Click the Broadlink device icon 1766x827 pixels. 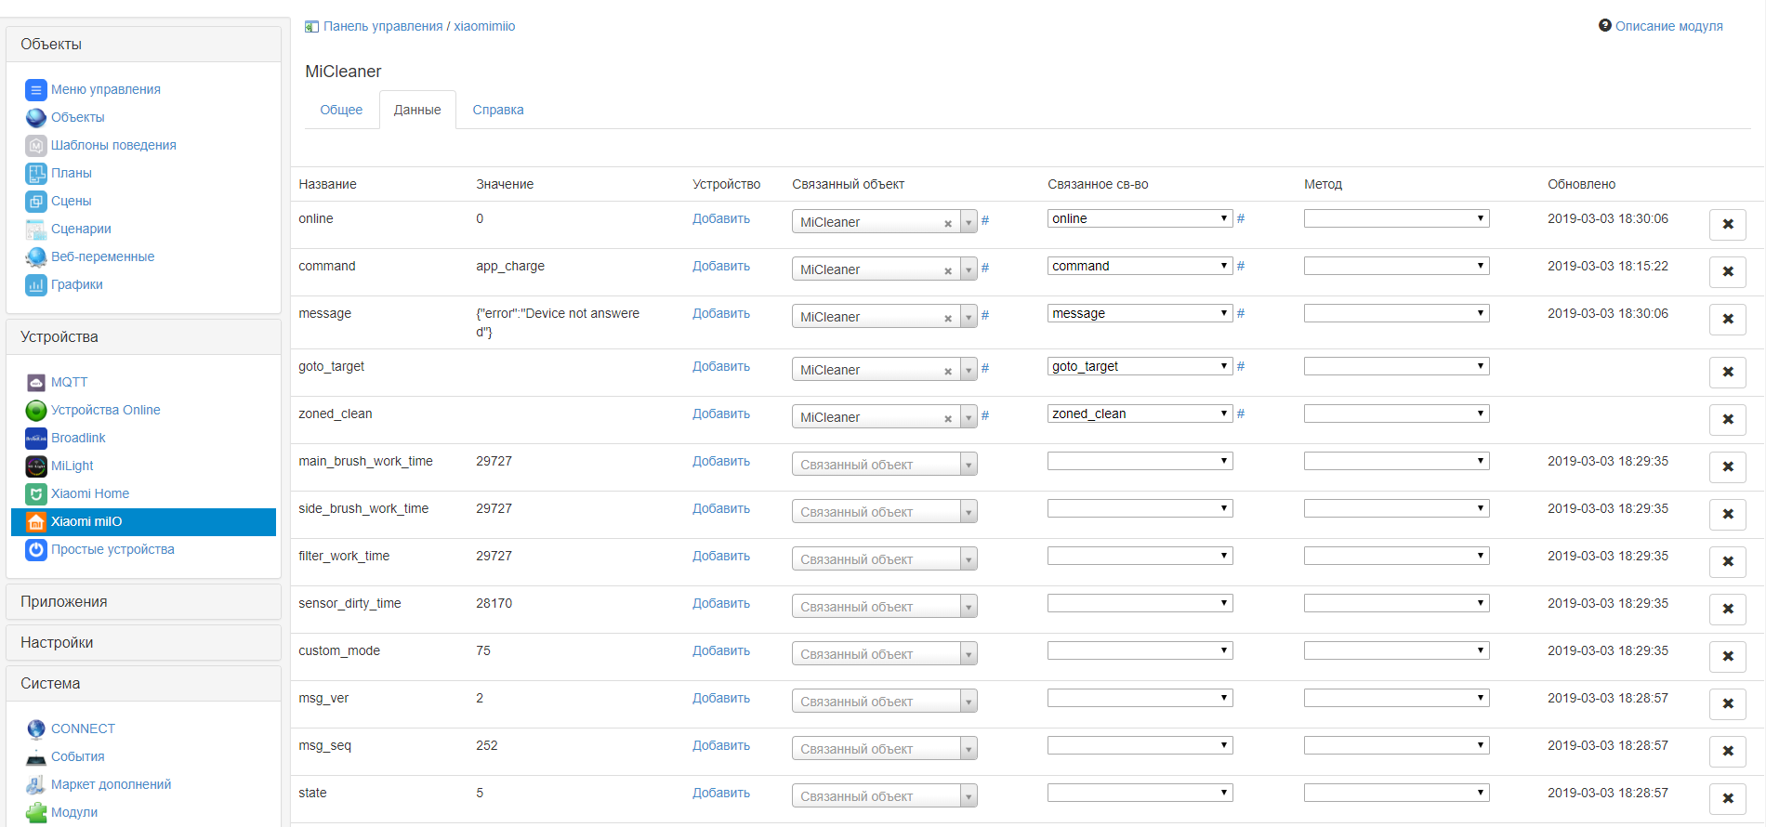pos(35,438)
